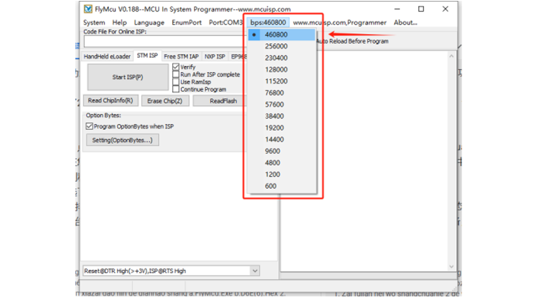This screenshot has height=298, width=538.
Task: Click the log panel scroll down arrow
Action: click(x=452, y=267)
